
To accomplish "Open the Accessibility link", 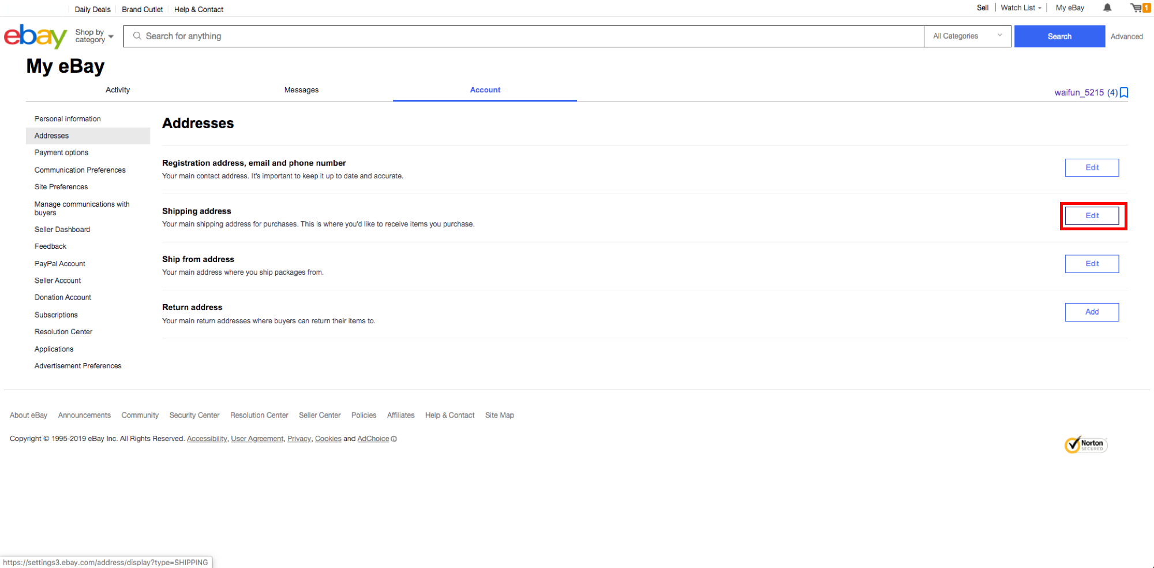I will (207, 439).
